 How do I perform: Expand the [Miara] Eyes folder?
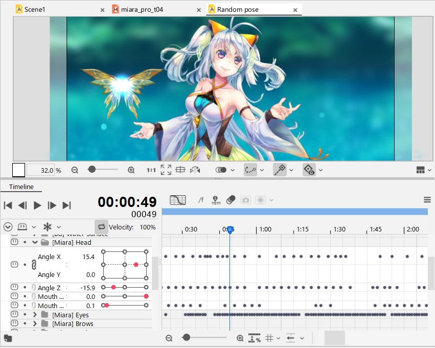click(x=35, y=315)
